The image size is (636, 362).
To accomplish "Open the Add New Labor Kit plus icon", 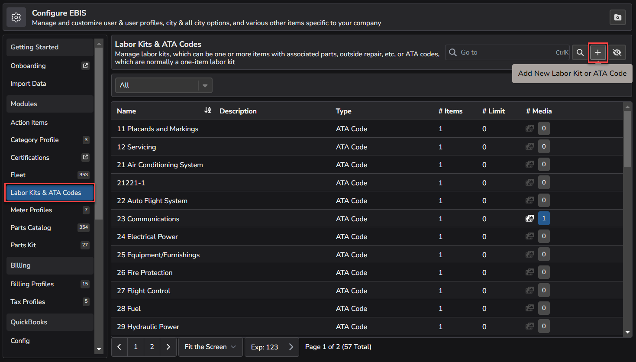I will 598,52.
